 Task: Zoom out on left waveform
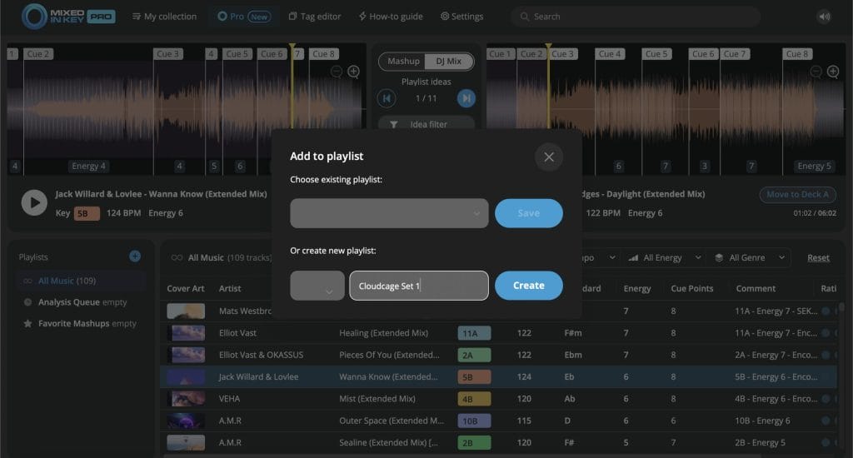click(x=337, y=72)
